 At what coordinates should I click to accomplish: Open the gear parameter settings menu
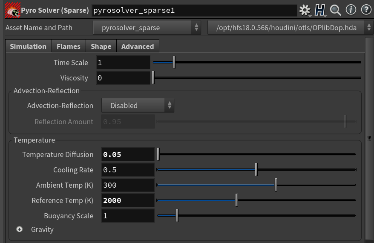[305, 10]
